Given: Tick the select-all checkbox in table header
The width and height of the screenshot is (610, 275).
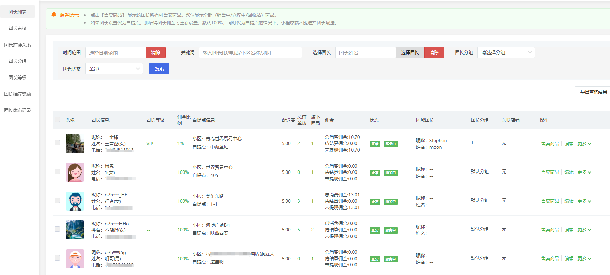Looking at the screenshot, I should (57, 120).
